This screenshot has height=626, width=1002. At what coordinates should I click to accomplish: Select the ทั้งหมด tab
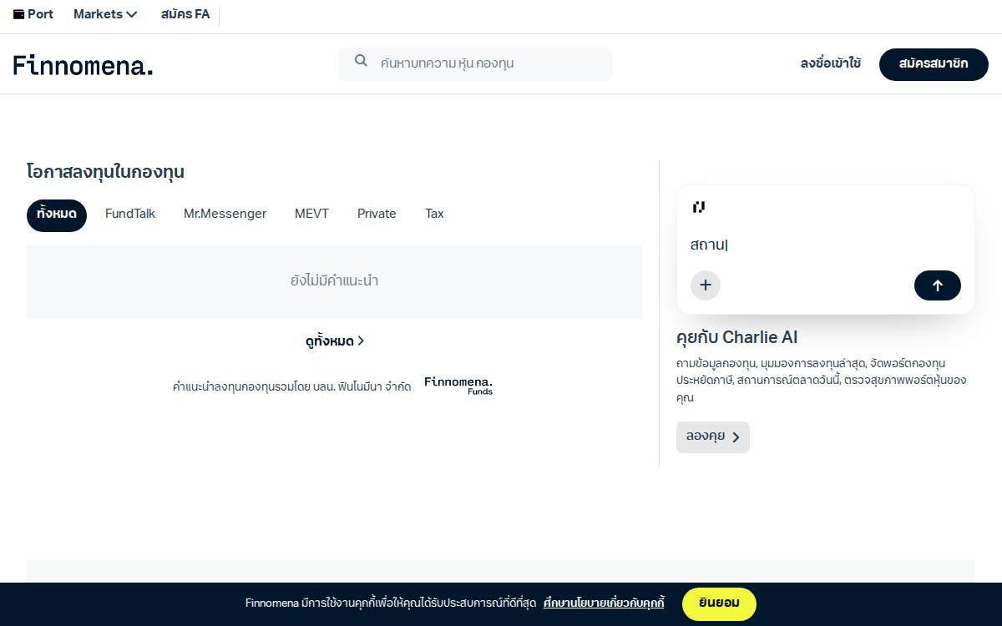57,215
